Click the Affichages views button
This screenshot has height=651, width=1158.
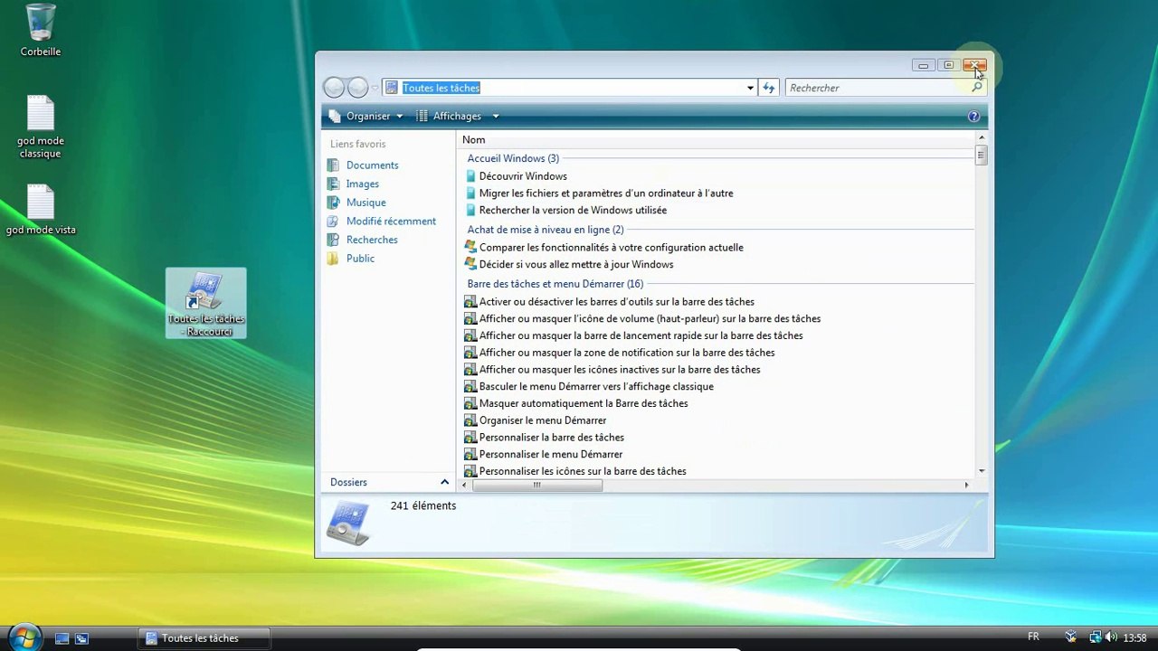click(x=450, y=116)
